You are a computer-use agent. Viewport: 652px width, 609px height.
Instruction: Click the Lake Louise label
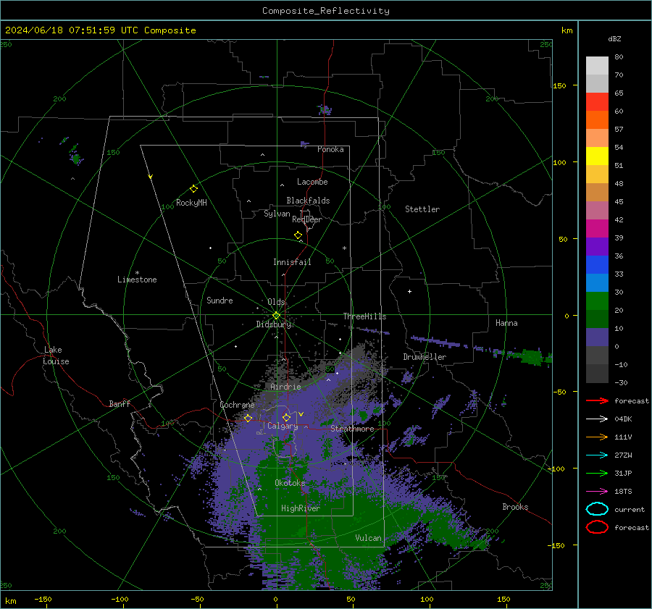[56, 356]
